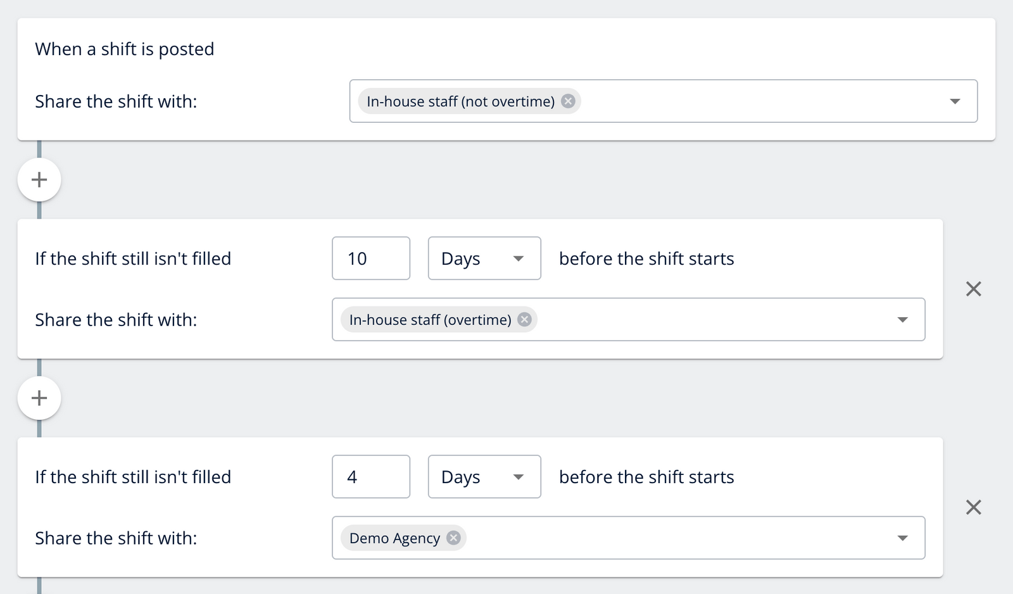Remove the Demo Agency chip
This screenshot has height=594, width=1013.
453,538
